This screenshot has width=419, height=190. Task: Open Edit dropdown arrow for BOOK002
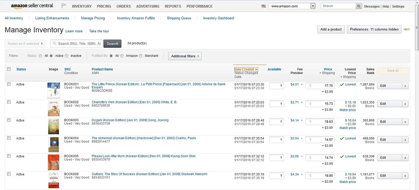pyautogui.click(x=405, y=104)
